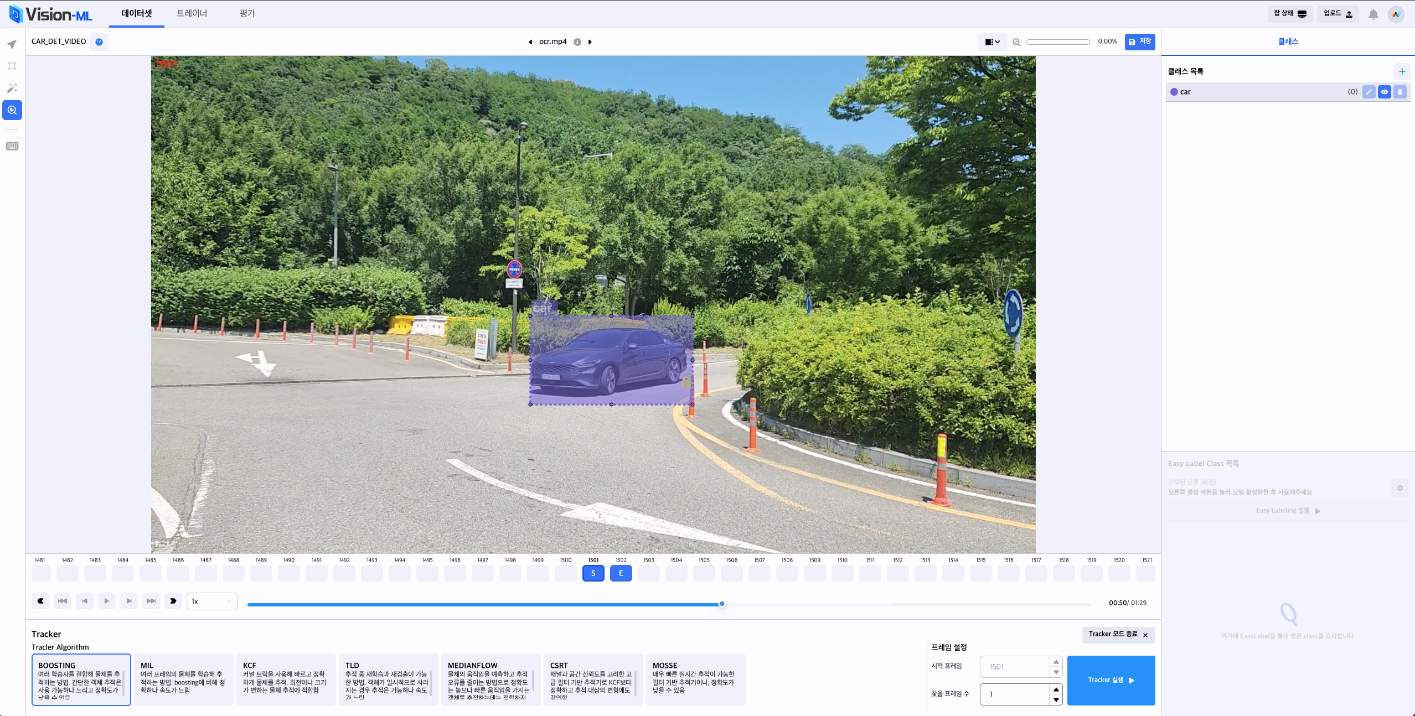Image resolution: width=1415 pixels, height=716 pixels.
Task: Open 평가 tab
Action: [247, 13]
